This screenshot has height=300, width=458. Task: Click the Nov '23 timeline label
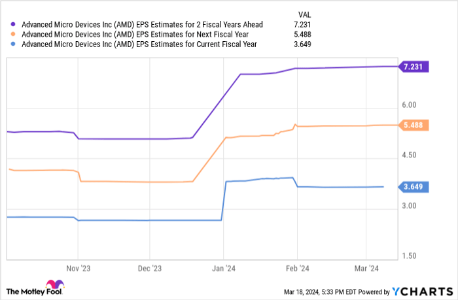78,268
